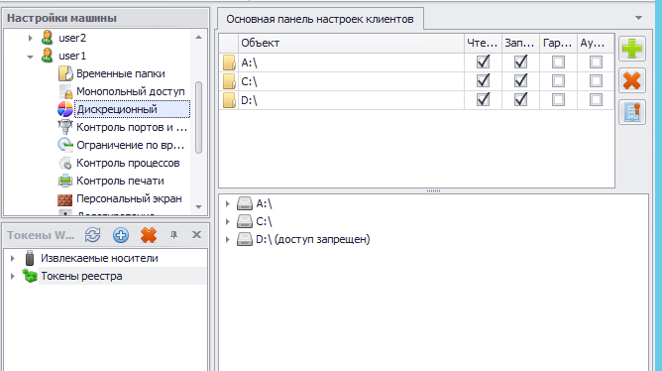Click the folder icon in A:\ table row

pos(229,62)
